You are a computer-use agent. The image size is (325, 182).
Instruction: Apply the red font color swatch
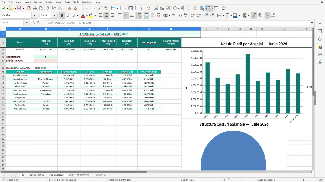pyautogui.click(x=83, y=16)
